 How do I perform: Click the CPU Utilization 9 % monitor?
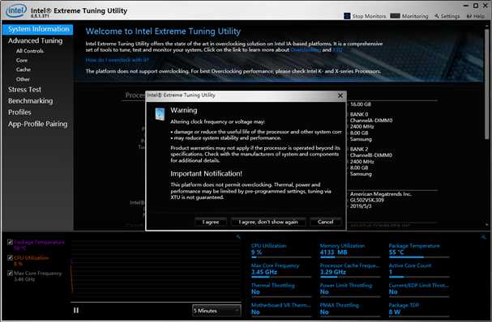pyautogui.click(x=281, y=250)
